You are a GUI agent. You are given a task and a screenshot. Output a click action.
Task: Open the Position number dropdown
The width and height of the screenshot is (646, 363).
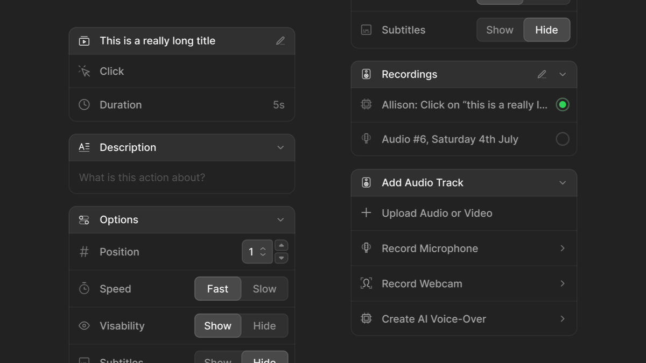(257, 252)
